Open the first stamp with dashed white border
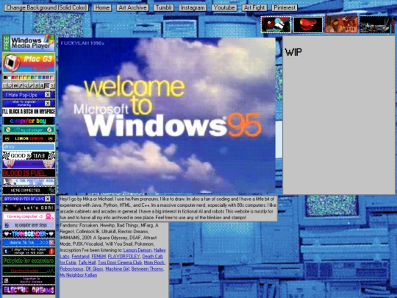The image size is (397, 298). click(276, 24)
